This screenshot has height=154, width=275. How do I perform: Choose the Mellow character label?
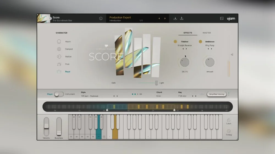(68, 57)
